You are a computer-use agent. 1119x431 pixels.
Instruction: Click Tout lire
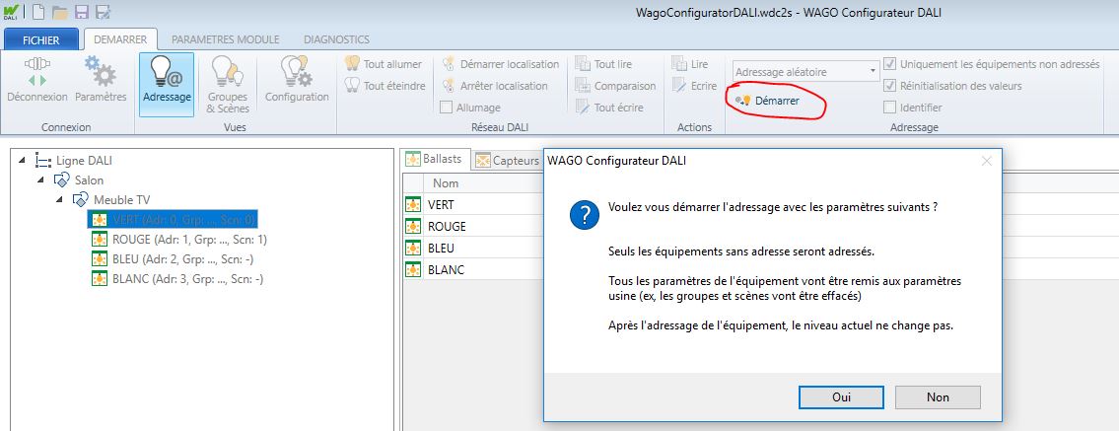pos(603,64)
